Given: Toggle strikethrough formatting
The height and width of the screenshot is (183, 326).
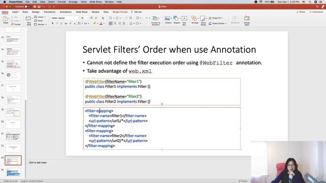Looking at the screenshot, I should [66, 23].
